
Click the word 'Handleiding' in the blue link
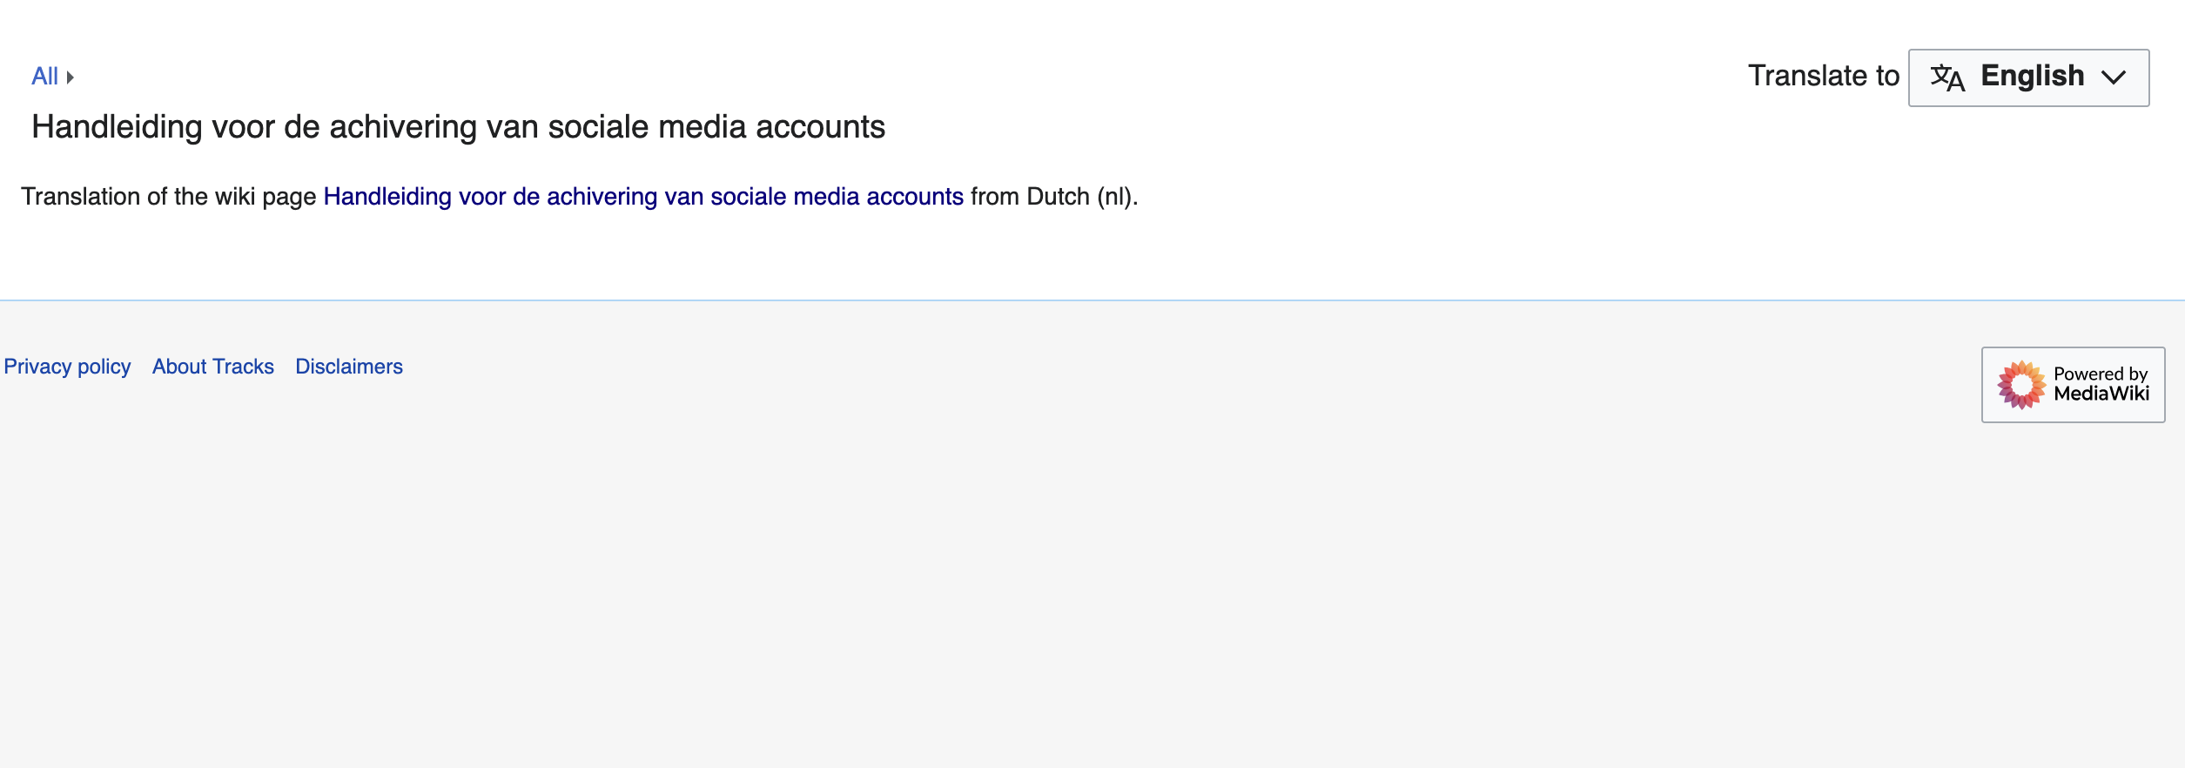tap(387, 197)
